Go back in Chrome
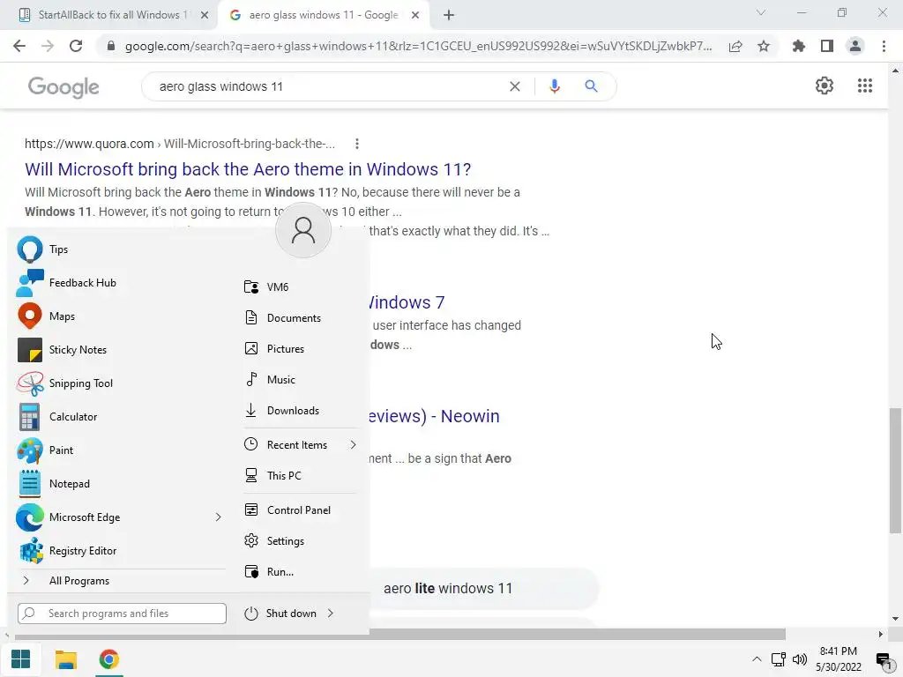 coord(19,46)
